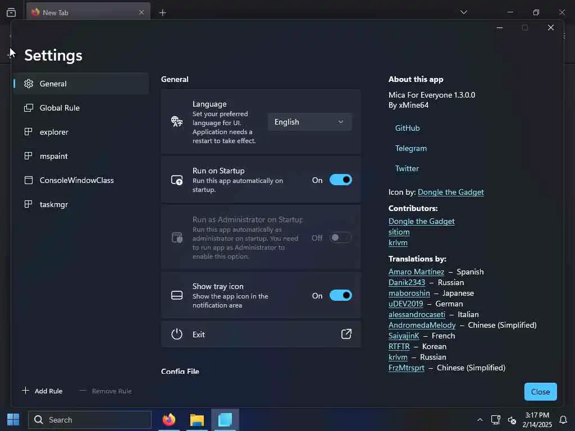Open FrzMtrsprt translator link
575x431 pixels.
point(407,368)
